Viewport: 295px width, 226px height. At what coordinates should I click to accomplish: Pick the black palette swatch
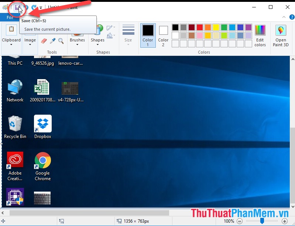pyautogui.click(x=175, y=27)
